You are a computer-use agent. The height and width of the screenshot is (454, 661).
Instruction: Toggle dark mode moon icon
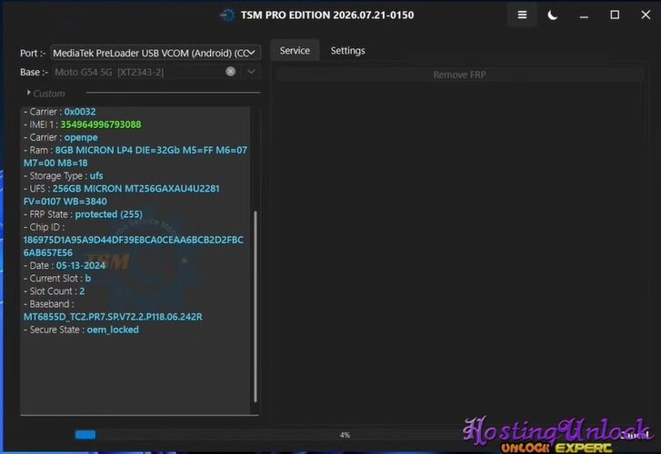[x=552, y=15]
